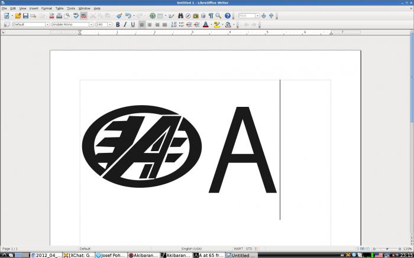This screenshot has height=258, width=414.
Task: Toggle Italic formatting
Action: point(125,25)
